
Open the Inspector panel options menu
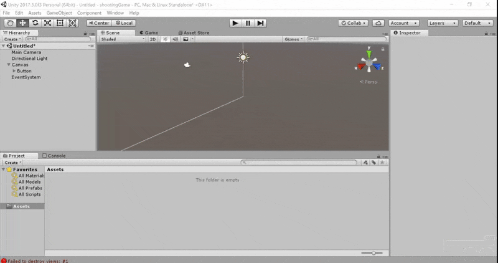click(x=493, y=34)
